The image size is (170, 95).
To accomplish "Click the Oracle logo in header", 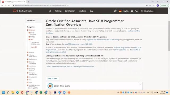I will tap(15, 11).
